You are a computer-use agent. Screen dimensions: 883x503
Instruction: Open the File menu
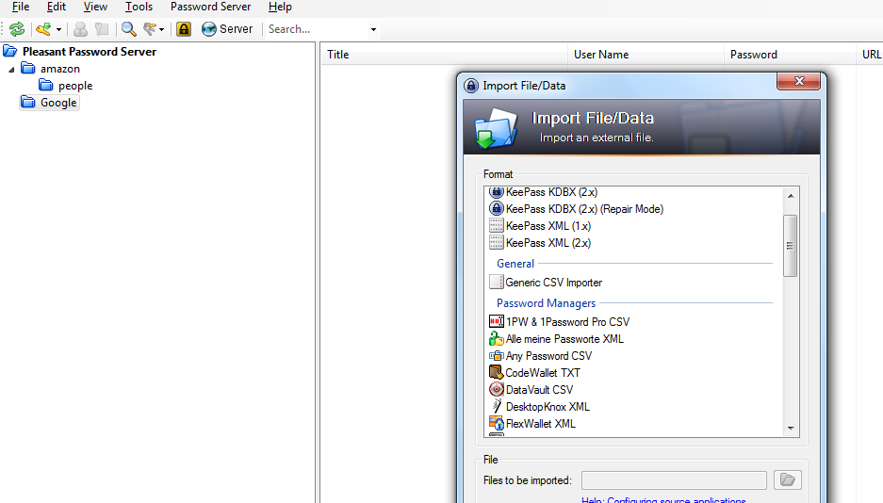[x=21, y=7]
